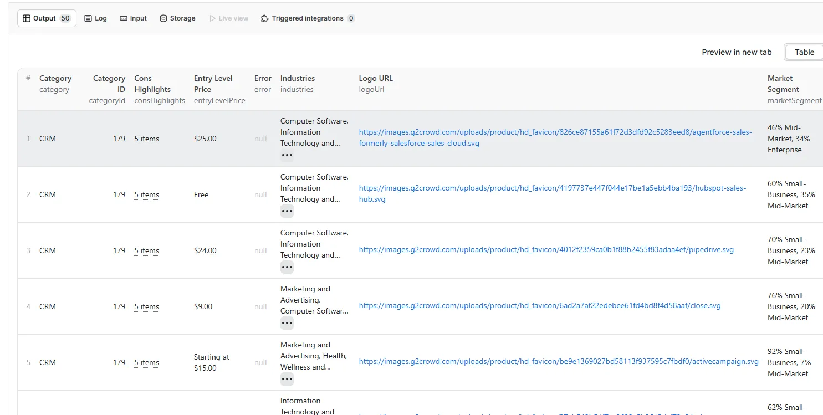Expand industries ellipsis in row 4
823x415 pixels.
287,323
